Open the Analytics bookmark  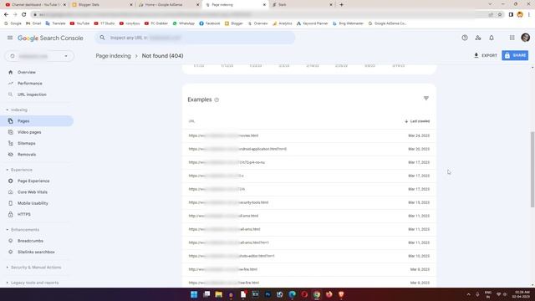283,23
